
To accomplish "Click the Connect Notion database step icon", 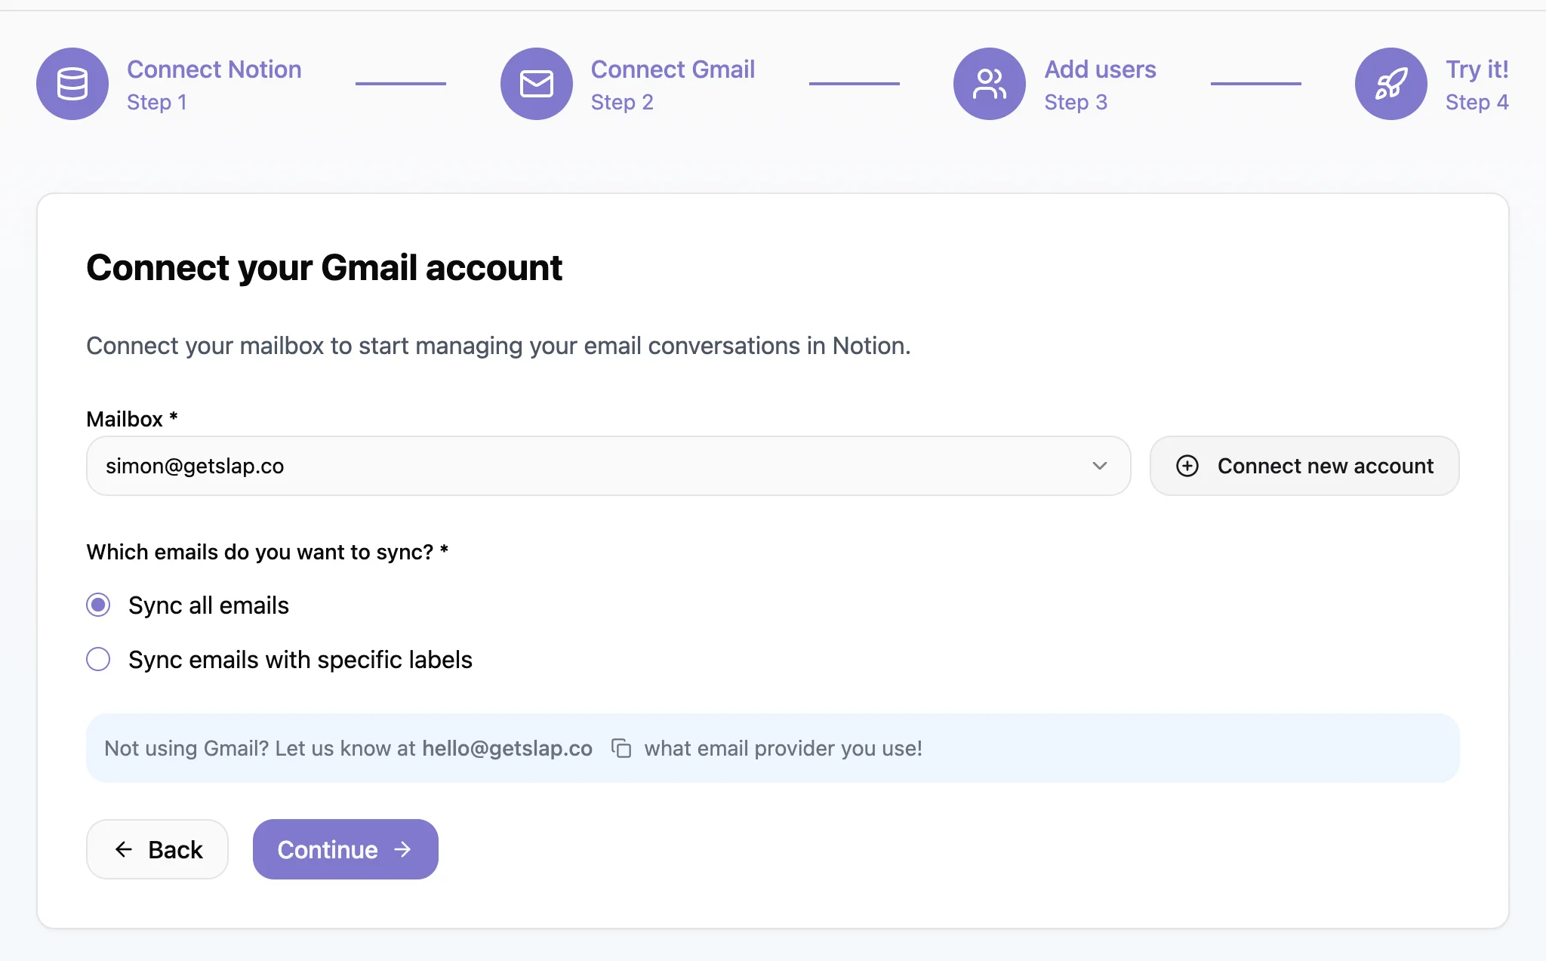I will point(72,84).
